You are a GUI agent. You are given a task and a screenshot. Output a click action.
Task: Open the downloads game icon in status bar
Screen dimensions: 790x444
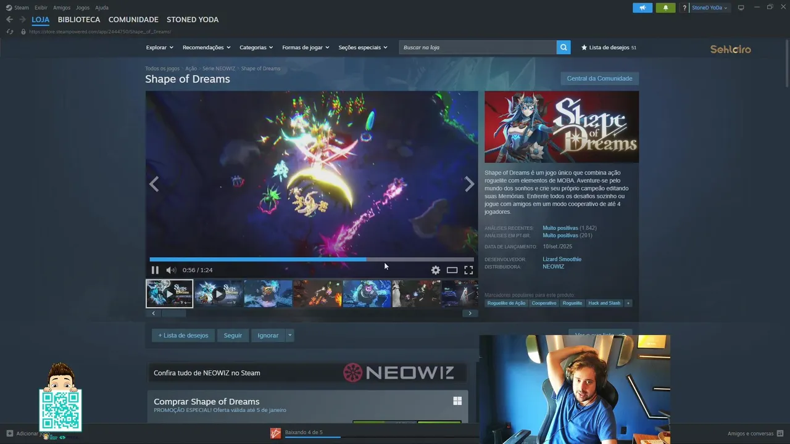pos(276,434)
